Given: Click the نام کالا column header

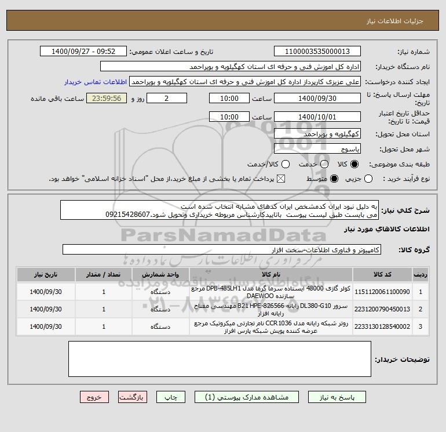Looking at the screenshot, I should pyautogui.click(x=271, y=275).
